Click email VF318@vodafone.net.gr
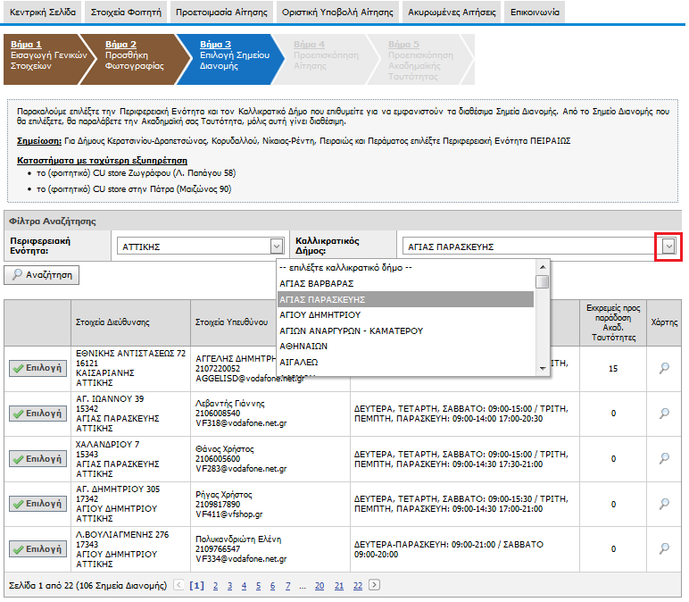Image resolution: width=689 pixels, height=602 pixels. click(x=241, y=423)
